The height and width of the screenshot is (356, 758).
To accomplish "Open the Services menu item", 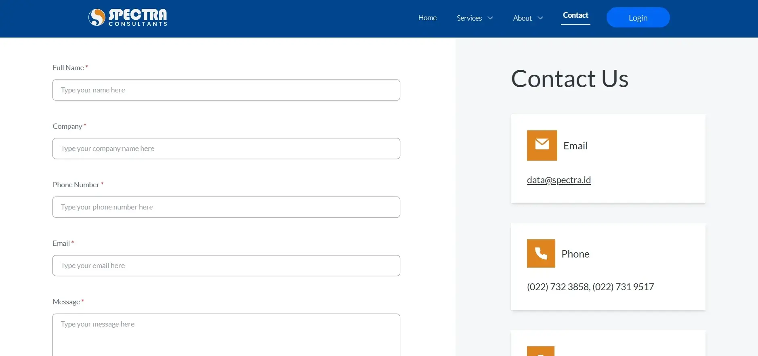I will [469, 18].
